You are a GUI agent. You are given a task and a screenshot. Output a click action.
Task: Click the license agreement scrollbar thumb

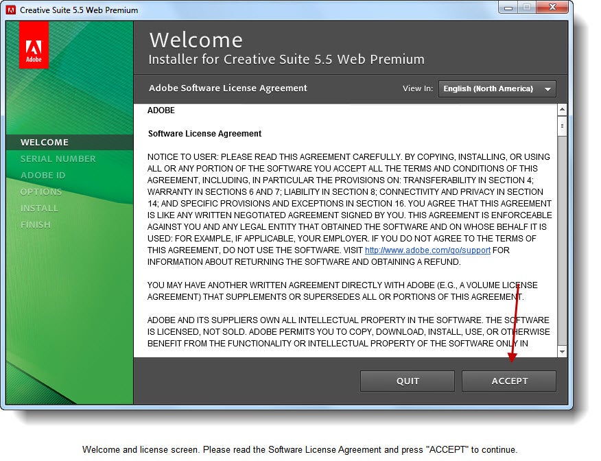click(562, 126)
